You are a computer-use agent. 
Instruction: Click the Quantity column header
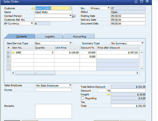point(44,48)
